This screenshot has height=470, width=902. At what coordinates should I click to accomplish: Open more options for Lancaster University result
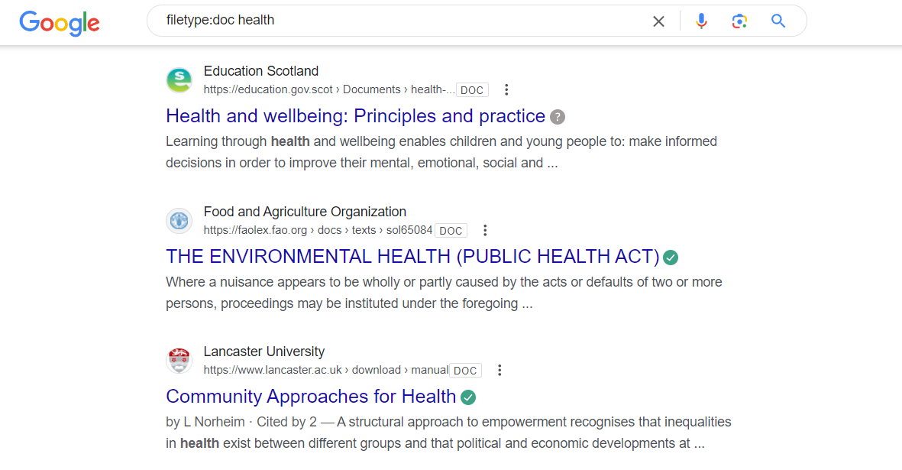click(499, 370)
